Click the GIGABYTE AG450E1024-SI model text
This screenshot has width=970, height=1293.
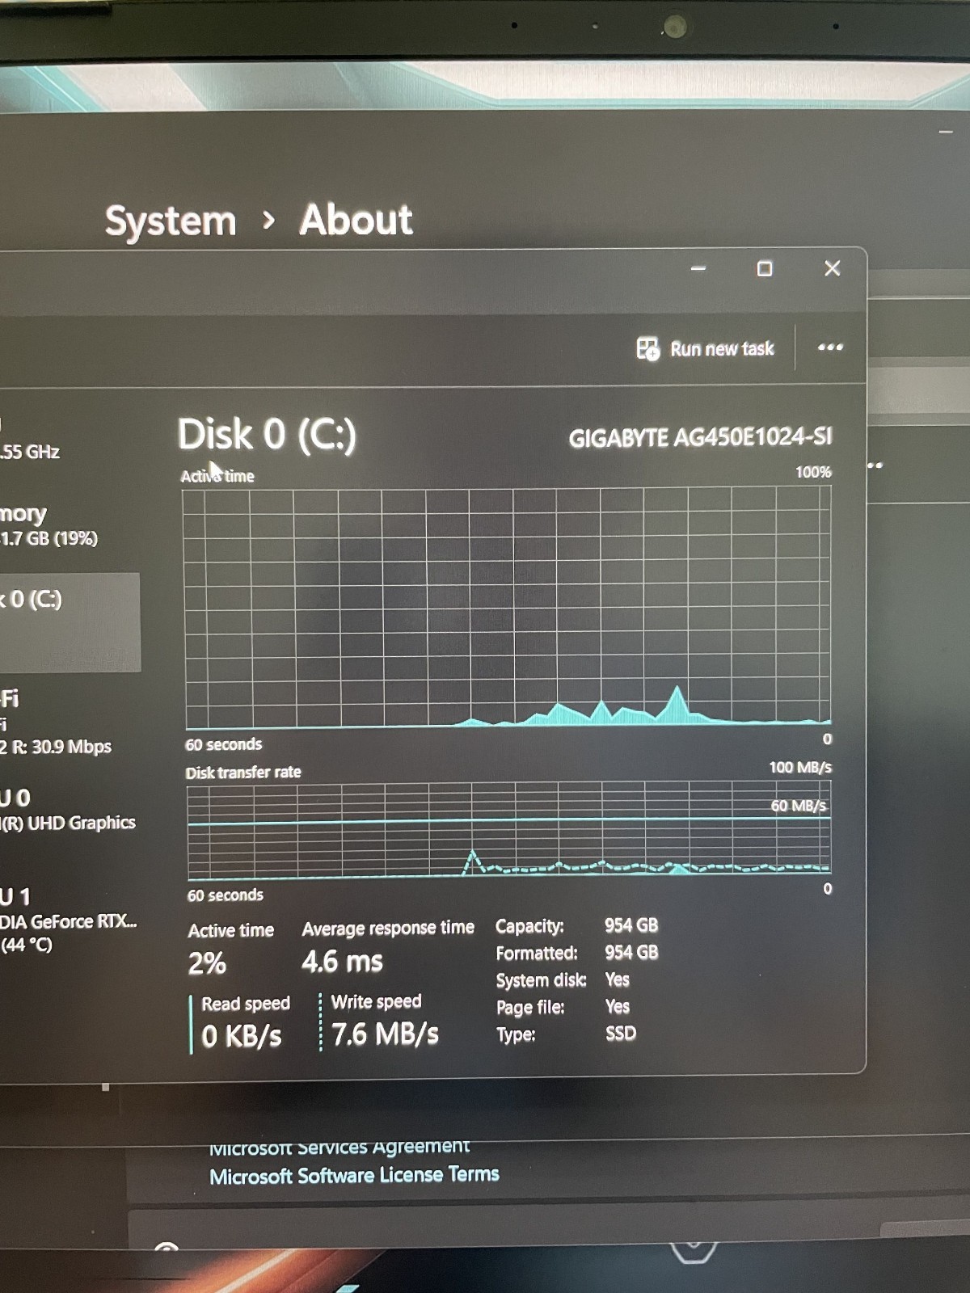click(700, 437)
